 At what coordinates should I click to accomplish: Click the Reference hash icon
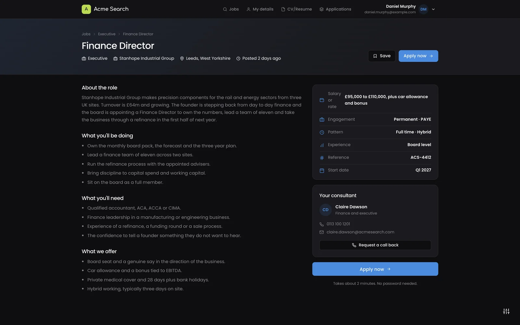pos(322,158)
